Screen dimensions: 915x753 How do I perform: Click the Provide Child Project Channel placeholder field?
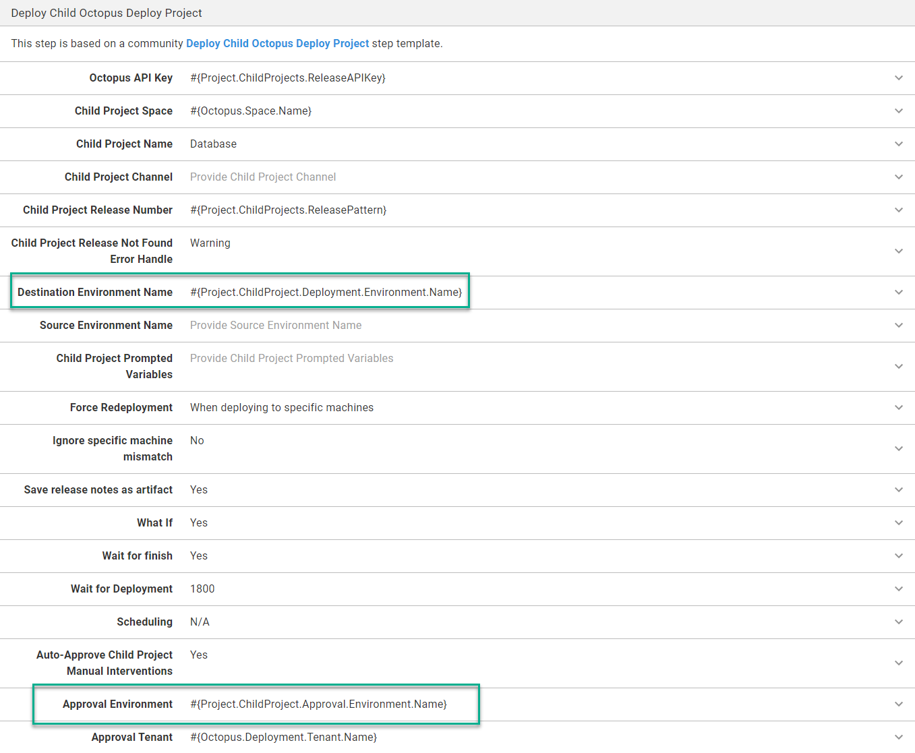point(262,177)
